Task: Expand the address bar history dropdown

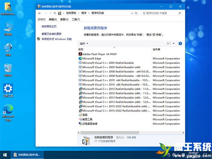Action: coord(132,13)
